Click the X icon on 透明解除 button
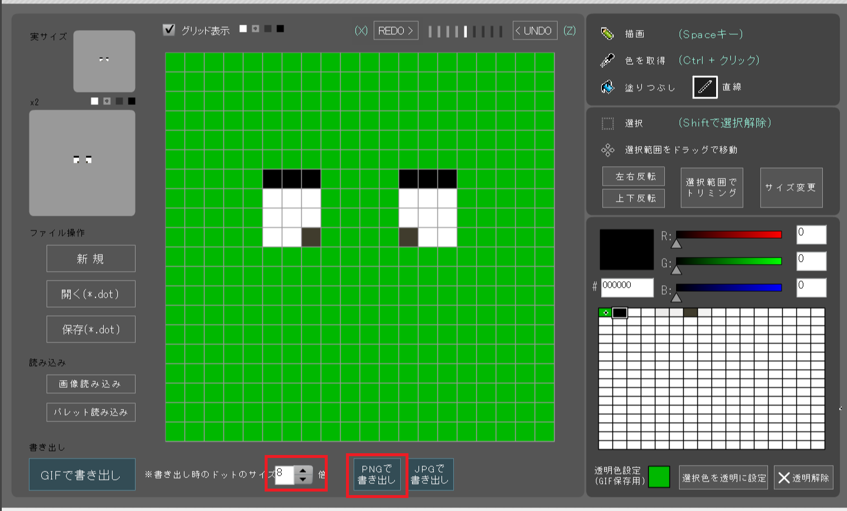This screenshot has height=511, width=847. pos(784,478)
